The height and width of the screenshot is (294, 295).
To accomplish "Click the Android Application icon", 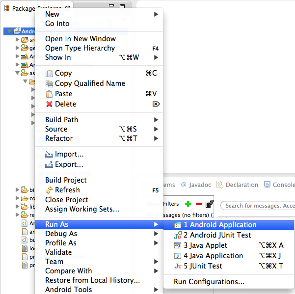I will [177, 225].
